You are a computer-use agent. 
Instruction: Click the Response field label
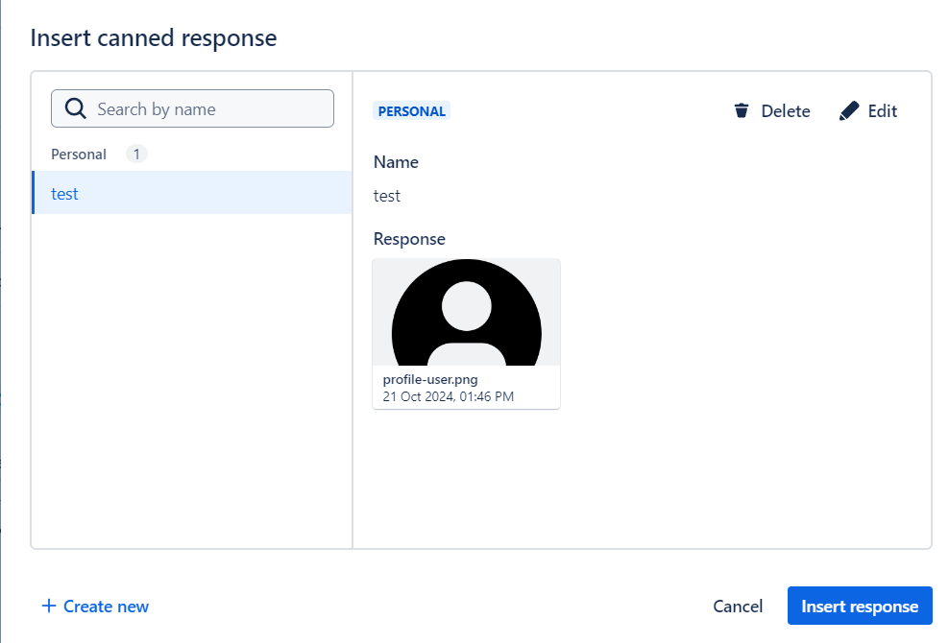click(409, 239)
